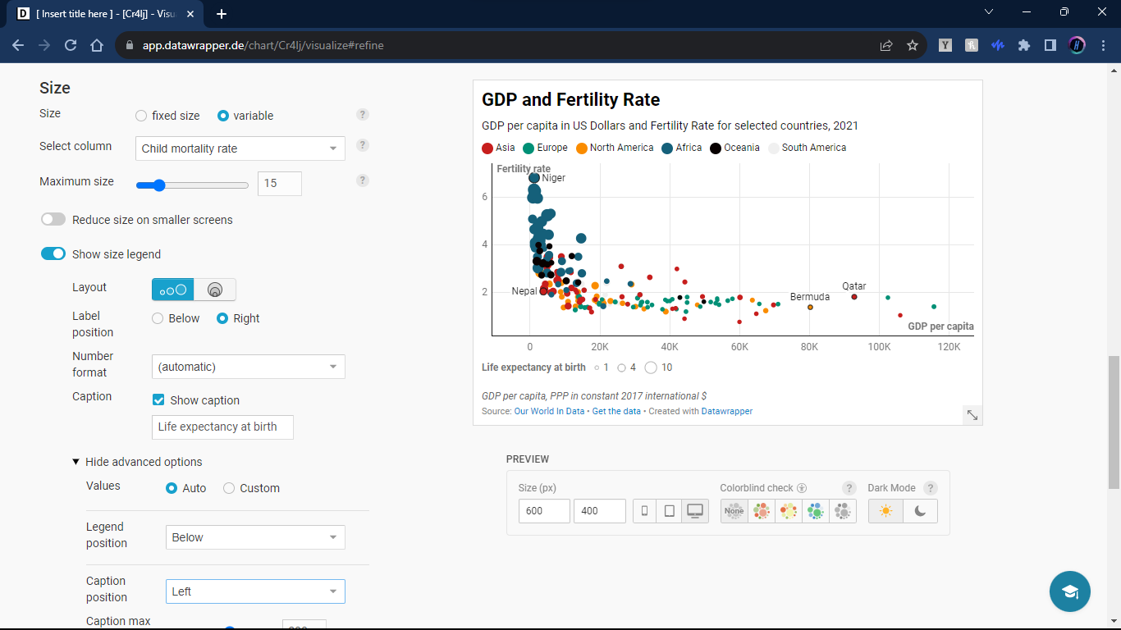Open a new browser tab
1121x630 pixels.
(222, 14)
